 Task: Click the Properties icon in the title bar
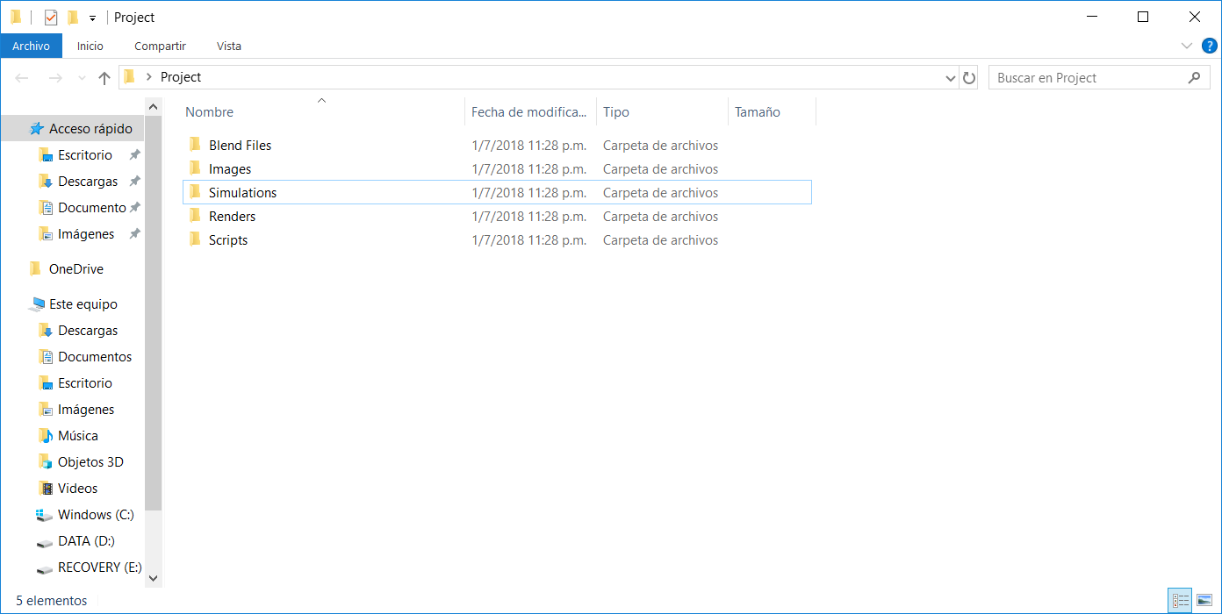(x=51, y=18)
